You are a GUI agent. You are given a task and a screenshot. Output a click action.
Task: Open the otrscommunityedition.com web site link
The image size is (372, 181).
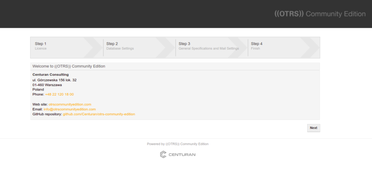[70, 104]
